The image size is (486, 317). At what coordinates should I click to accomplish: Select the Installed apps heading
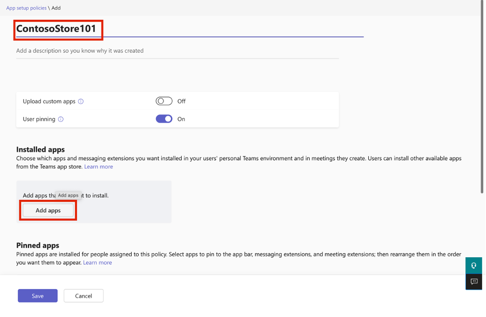click(41, 150)
